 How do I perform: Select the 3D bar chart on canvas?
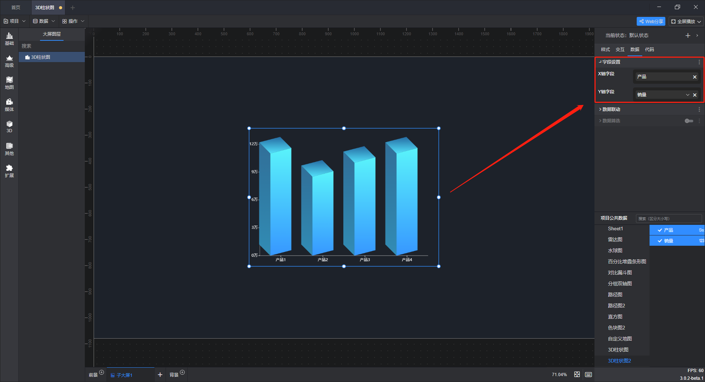point(344,197)
